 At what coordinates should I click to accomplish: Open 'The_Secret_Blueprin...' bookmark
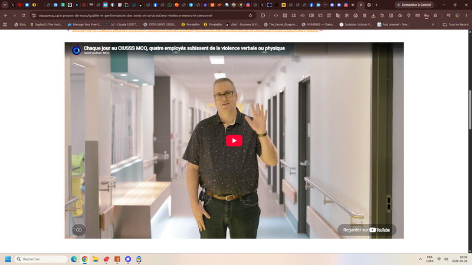point(281,25)
